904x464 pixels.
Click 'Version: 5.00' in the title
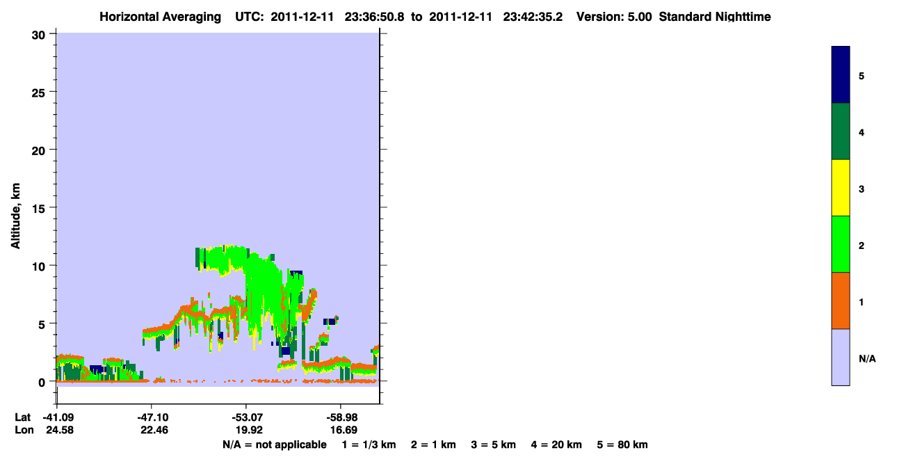(614, 17)
